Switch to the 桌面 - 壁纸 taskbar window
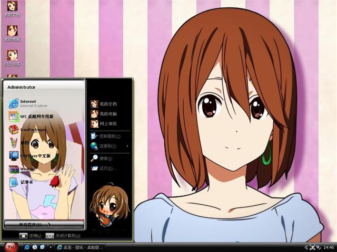 pyautogui.click(x=81, y=247)
